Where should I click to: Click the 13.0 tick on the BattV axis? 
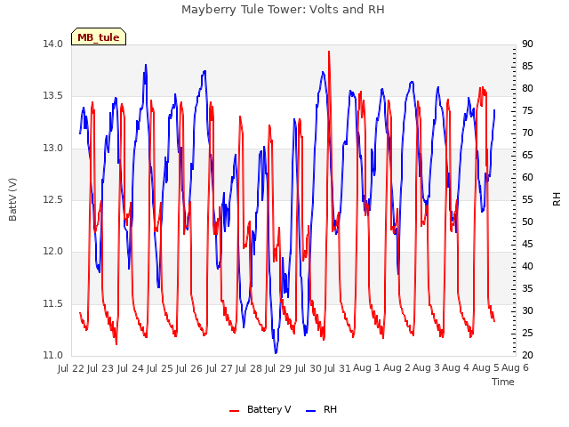point(52,148)
